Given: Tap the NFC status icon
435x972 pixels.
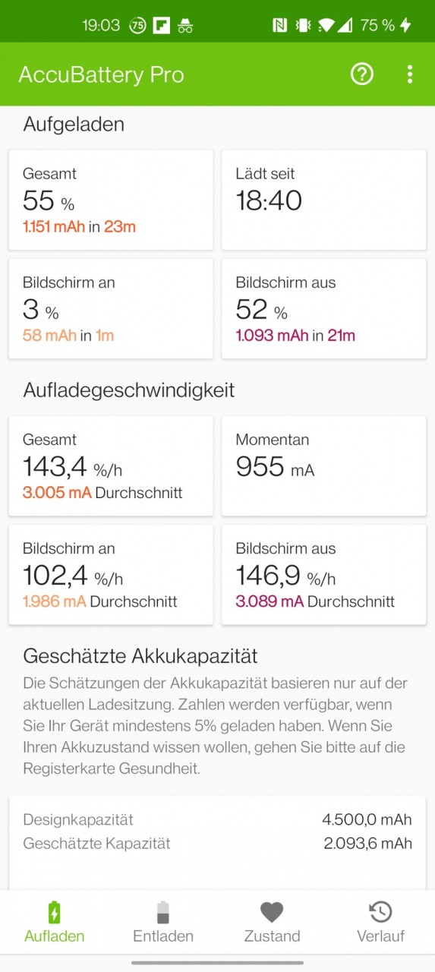Looking at the screenshot, I should pos(279,25).
